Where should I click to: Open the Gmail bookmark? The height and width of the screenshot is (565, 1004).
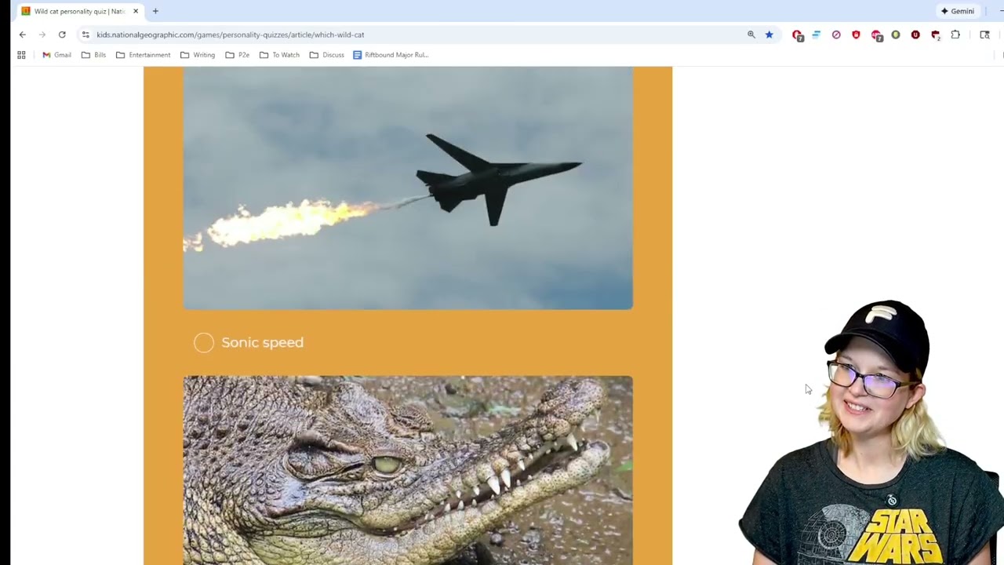click(x=56, y=55)
